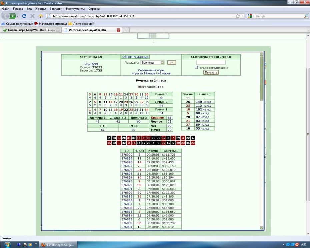Expand quick launch overflow chevron

(x=36, y=244)
